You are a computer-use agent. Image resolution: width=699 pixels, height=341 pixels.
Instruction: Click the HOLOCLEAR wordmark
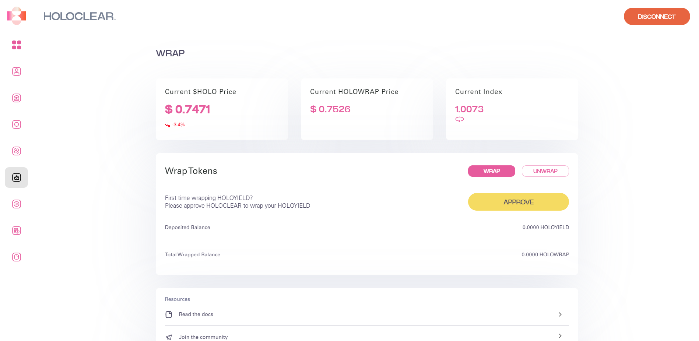click(80, 16)
